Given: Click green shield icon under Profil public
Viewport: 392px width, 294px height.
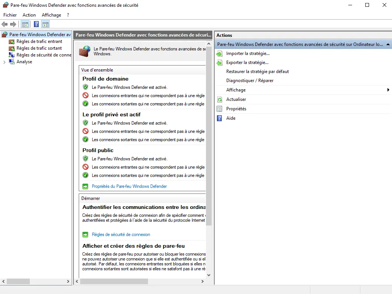Looking at the screenshot, I should [85, 158].
